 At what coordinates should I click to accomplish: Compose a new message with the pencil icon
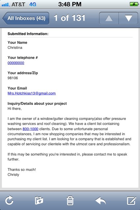[132, 200]
